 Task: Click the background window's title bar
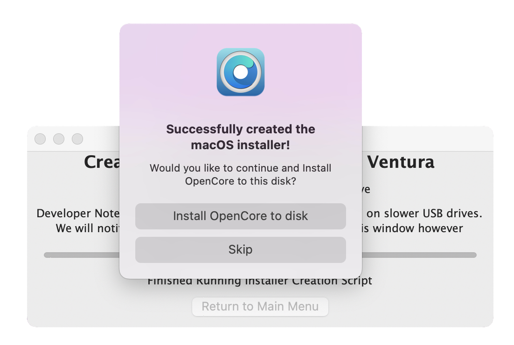427,138
